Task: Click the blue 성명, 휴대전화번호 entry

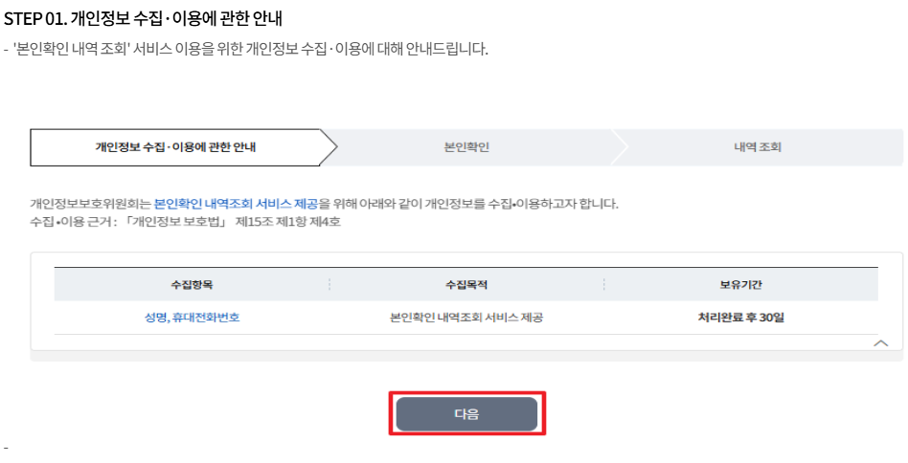Action: (x=192, y=317)
